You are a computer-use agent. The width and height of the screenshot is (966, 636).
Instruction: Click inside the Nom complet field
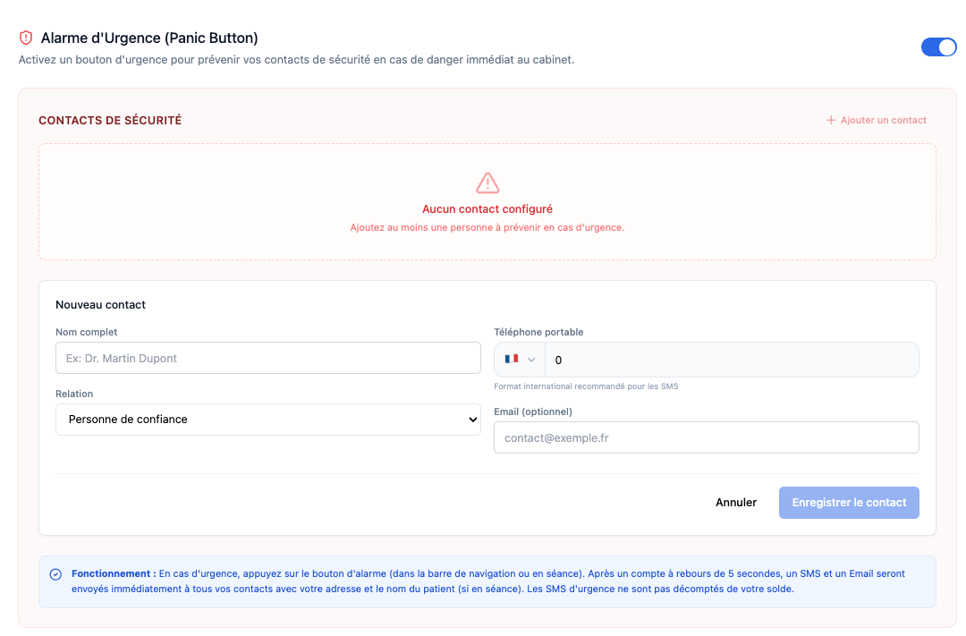tap(268, 358)
